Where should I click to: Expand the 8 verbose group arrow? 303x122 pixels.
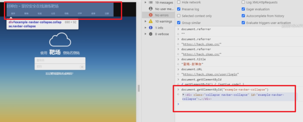click(145, 34)
